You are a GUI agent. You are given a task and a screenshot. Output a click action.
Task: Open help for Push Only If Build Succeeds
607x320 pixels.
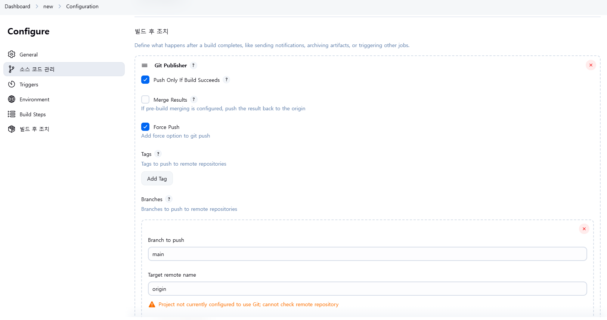226,80
